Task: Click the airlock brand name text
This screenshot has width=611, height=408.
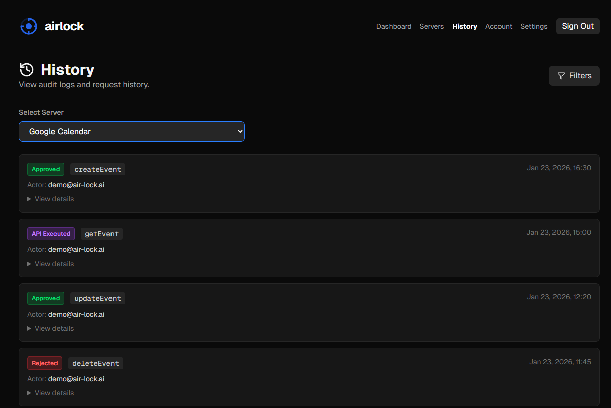Action: click(65, 26)
